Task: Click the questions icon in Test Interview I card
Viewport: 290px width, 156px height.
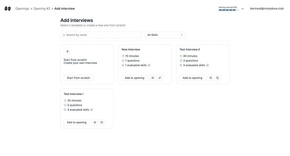Action: pos(65,105)
